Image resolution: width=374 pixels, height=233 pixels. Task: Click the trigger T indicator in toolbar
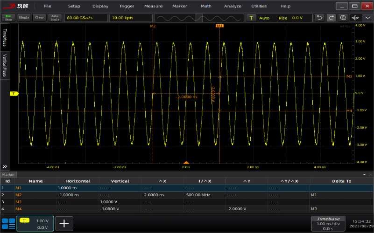252,18
